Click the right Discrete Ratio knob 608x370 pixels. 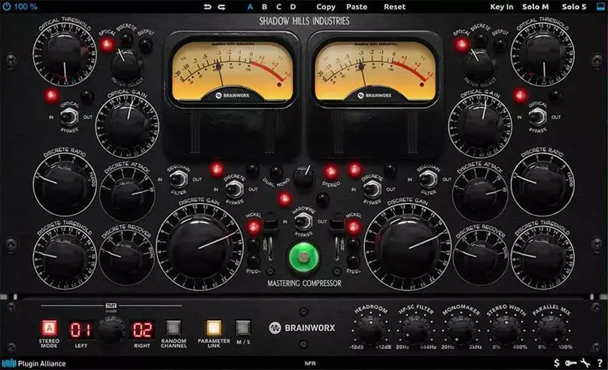tap(543, 184)
